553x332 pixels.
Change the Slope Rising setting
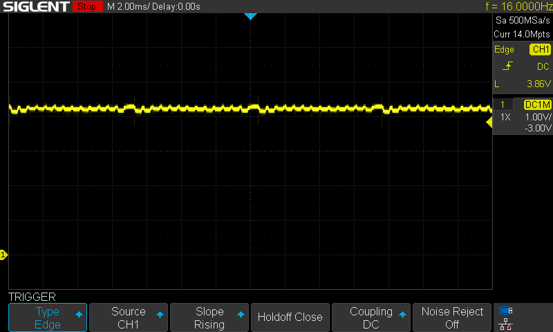tap(209, 317)
